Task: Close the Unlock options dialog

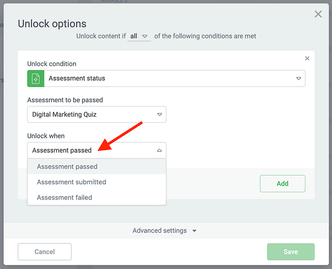Action: coord(318,14)
